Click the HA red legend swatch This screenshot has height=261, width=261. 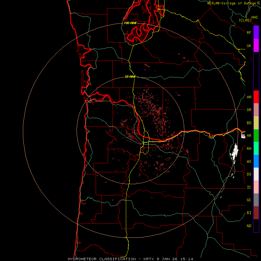click(256, 97)
